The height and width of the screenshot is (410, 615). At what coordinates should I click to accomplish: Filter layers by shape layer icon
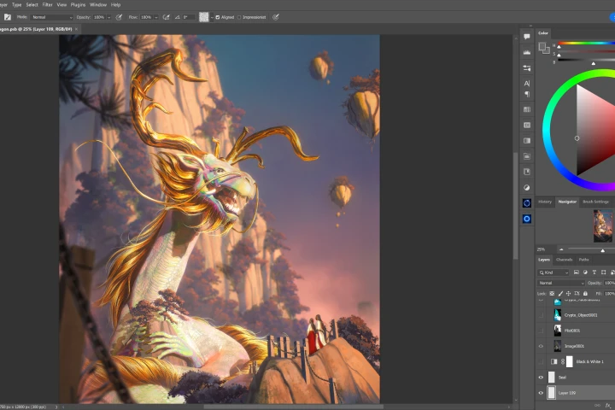(603, 272)
